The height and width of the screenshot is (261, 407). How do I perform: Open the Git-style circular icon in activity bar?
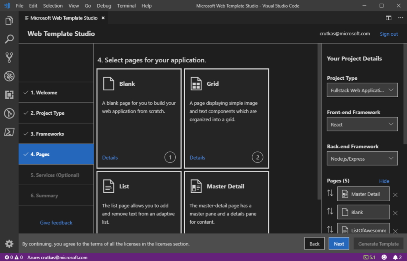tap(9, 113)
